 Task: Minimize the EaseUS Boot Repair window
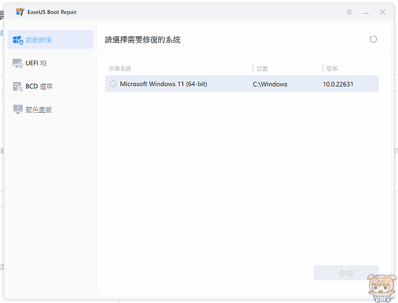tap(366, 11)
